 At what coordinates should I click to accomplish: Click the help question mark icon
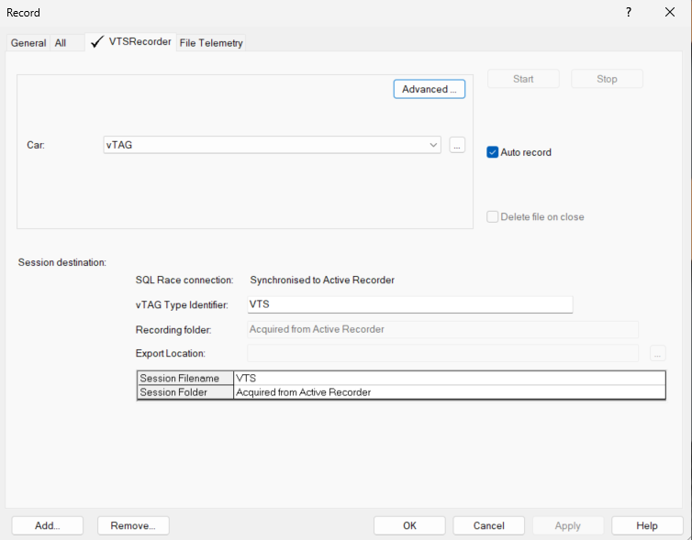point(629,13)
